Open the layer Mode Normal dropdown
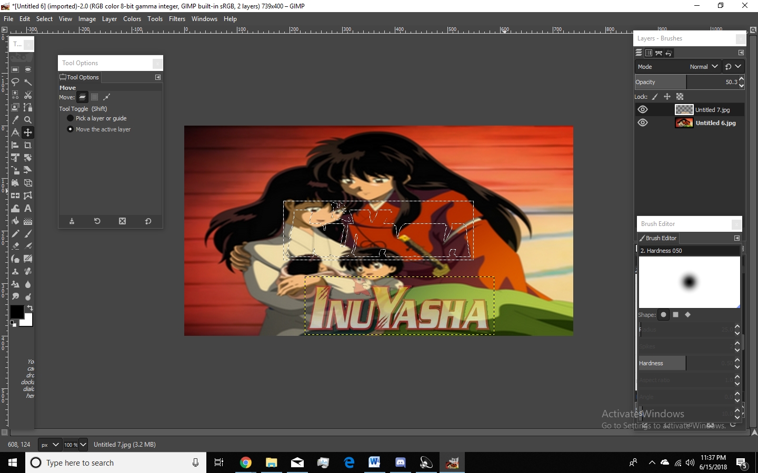The image size is (758, 473). [x=677, y=67]
